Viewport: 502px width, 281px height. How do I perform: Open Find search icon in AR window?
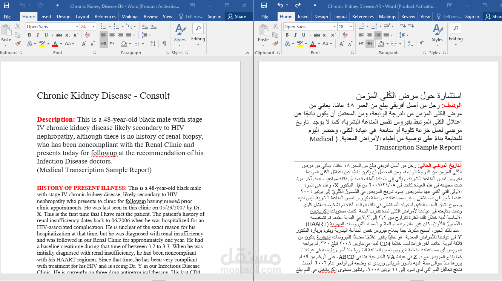point(456,28)
